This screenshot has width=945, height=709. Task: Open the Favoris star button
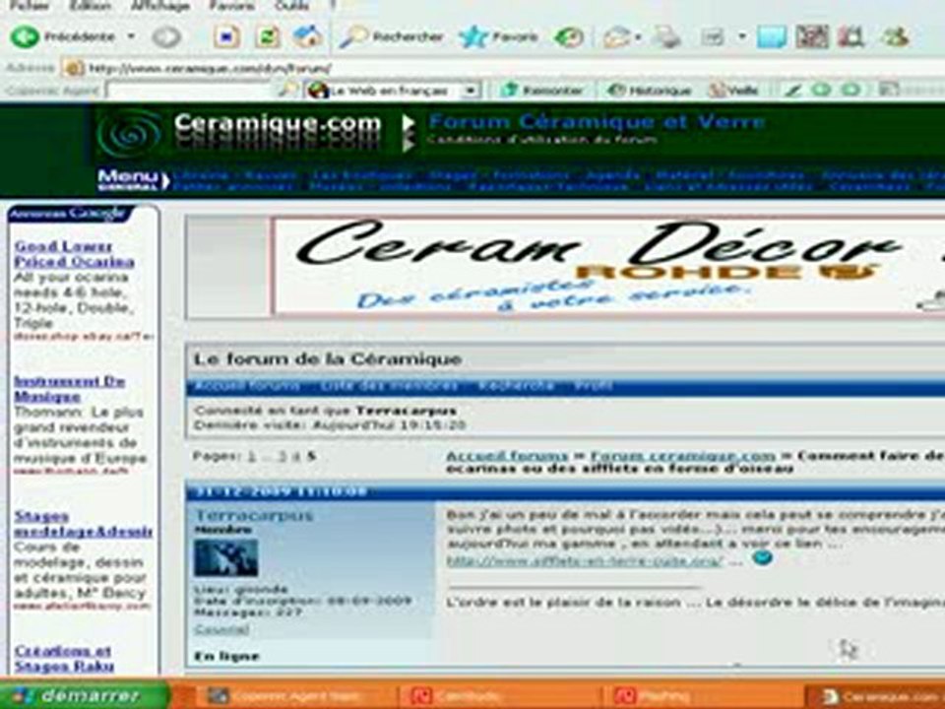point(498,37)
